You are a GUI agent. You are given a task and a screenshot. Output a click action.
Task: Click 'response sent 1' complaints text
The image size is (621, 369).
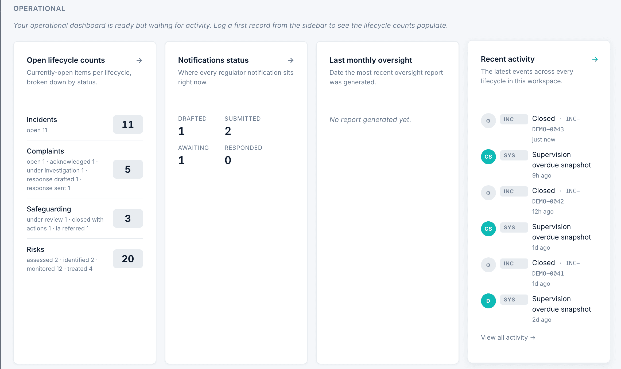[48, 188]
